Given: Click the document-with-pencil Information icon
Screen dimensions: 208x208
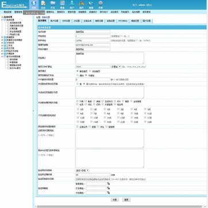Looking at the screenshot, I should 43,5.
